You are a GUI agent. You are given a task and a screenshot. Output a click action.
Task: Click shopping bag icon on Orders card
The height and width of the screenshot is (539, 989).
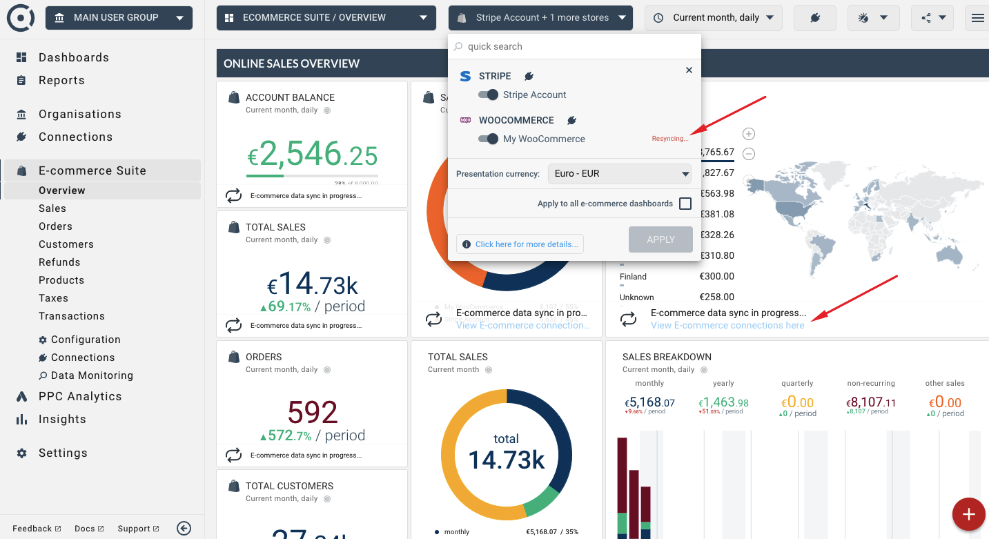pos(233,357)
